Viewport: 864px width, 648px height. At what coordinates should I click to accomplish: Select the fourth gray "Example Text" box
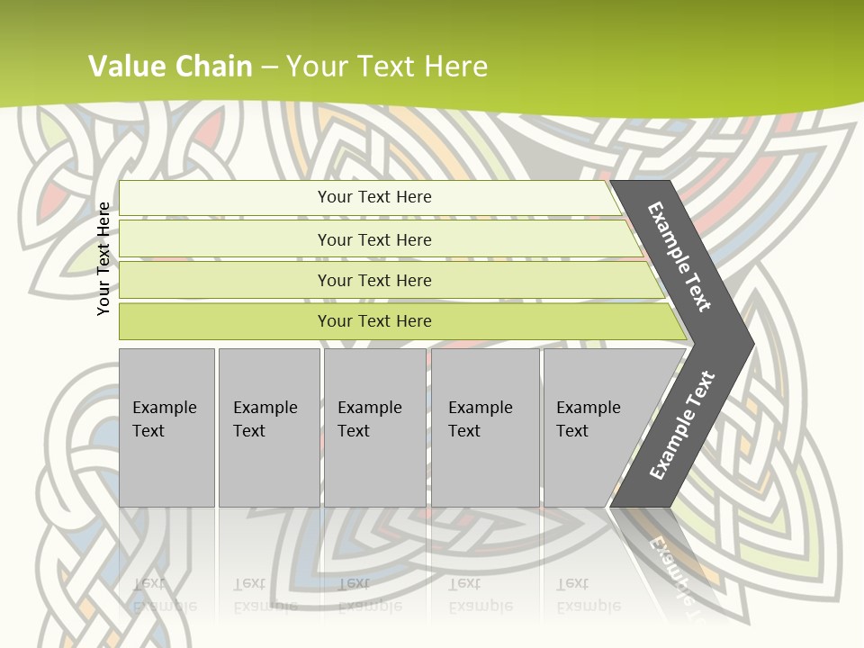(484, 427)
